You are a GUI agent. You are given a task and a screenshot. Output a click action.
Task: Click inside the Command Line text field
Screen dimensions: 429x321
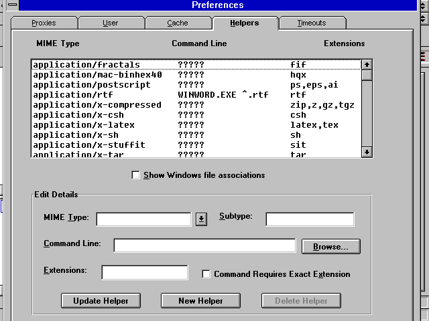pos(204,245)
